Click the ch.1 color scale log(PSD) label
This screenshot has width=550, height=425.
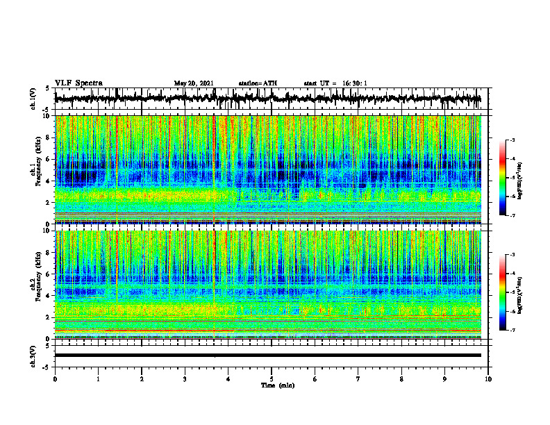coord(520,181)
